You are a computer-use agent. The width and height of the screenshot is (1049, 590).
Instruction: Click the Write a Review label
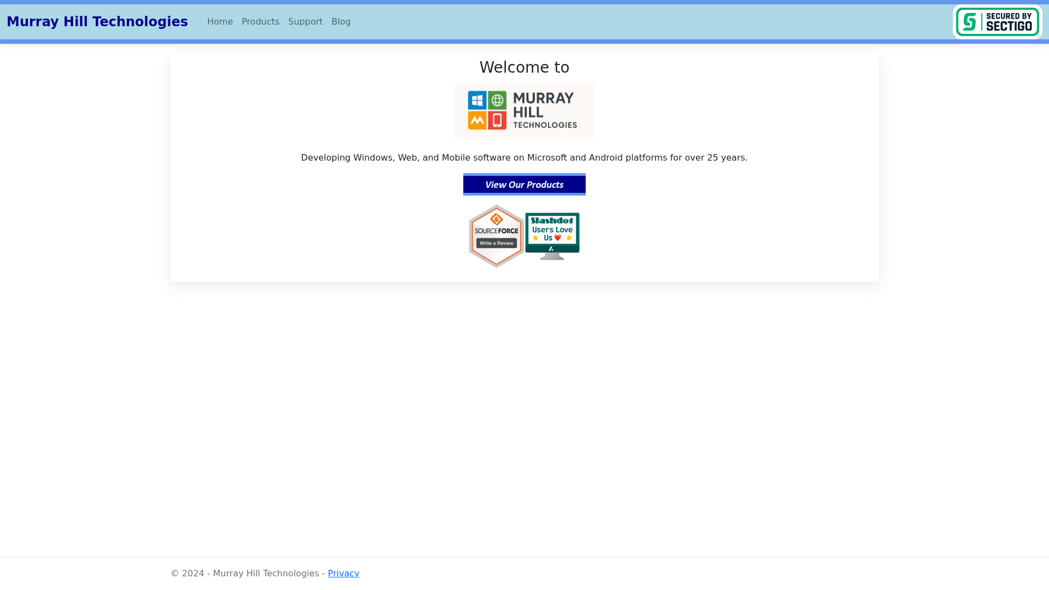click(496, 243)
